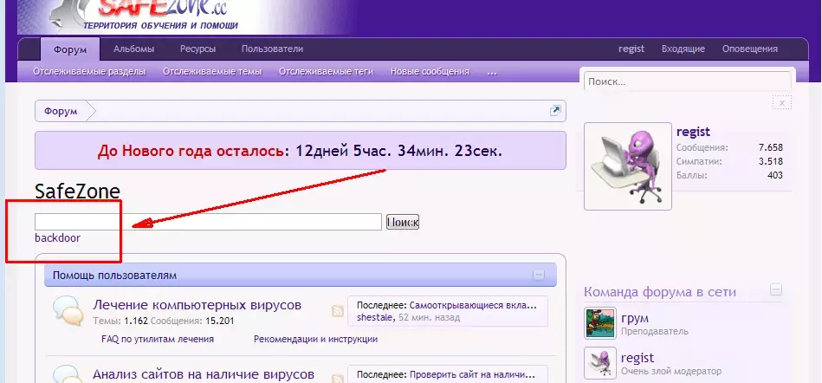This screenshot has height=383, width=822.
Task: Go to Отслеживаемые темы
Action: [212, 72]
